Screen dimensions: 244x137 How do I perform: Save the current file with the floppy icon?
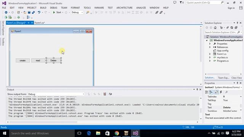click(29, 13)
